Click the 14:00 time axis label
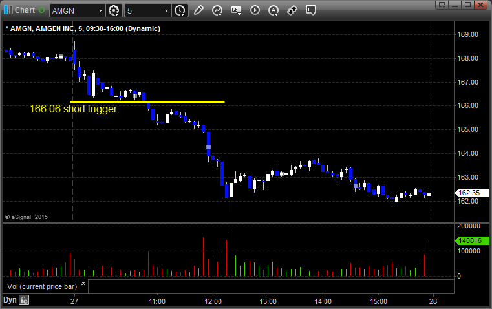Screen dimensions: 492x309 pos(323,301)
